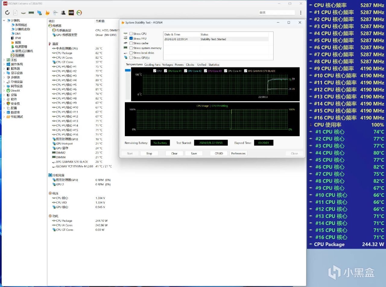Uncheck the Stress FPU option
Viewport: 386px width, 287px height.
(x=131, y=39)
